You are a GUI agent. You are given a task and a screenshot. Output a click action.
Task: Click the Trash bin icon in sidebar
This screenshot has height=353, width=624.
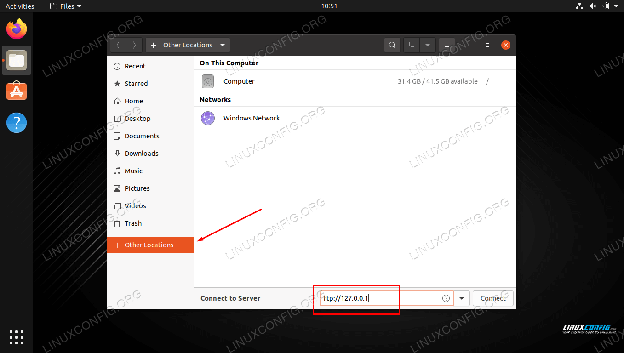tap(117, 223)
